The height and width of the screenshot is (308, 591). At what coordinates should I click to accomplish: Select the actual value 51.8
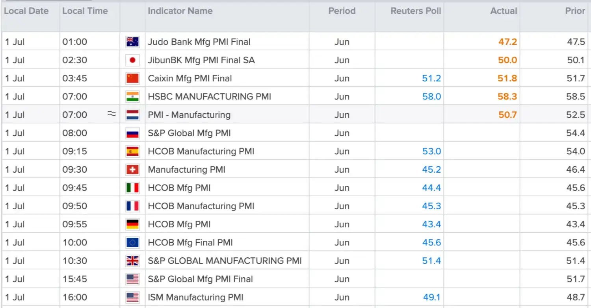tap(507, 78)
